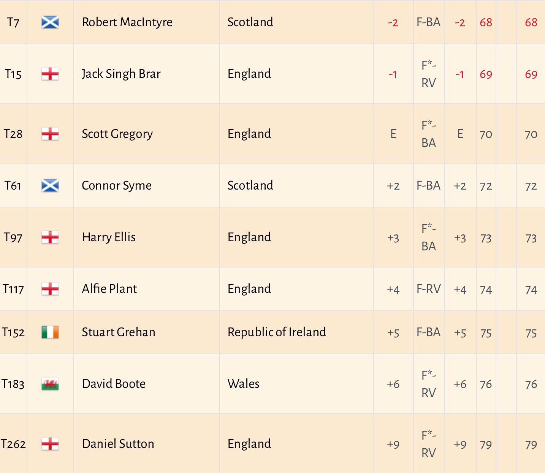The height and width of the screenshot is (473, 545).
Task: Click England flag beside Alfie Plant
Action: pyautogui.click(x=50, y=289)
